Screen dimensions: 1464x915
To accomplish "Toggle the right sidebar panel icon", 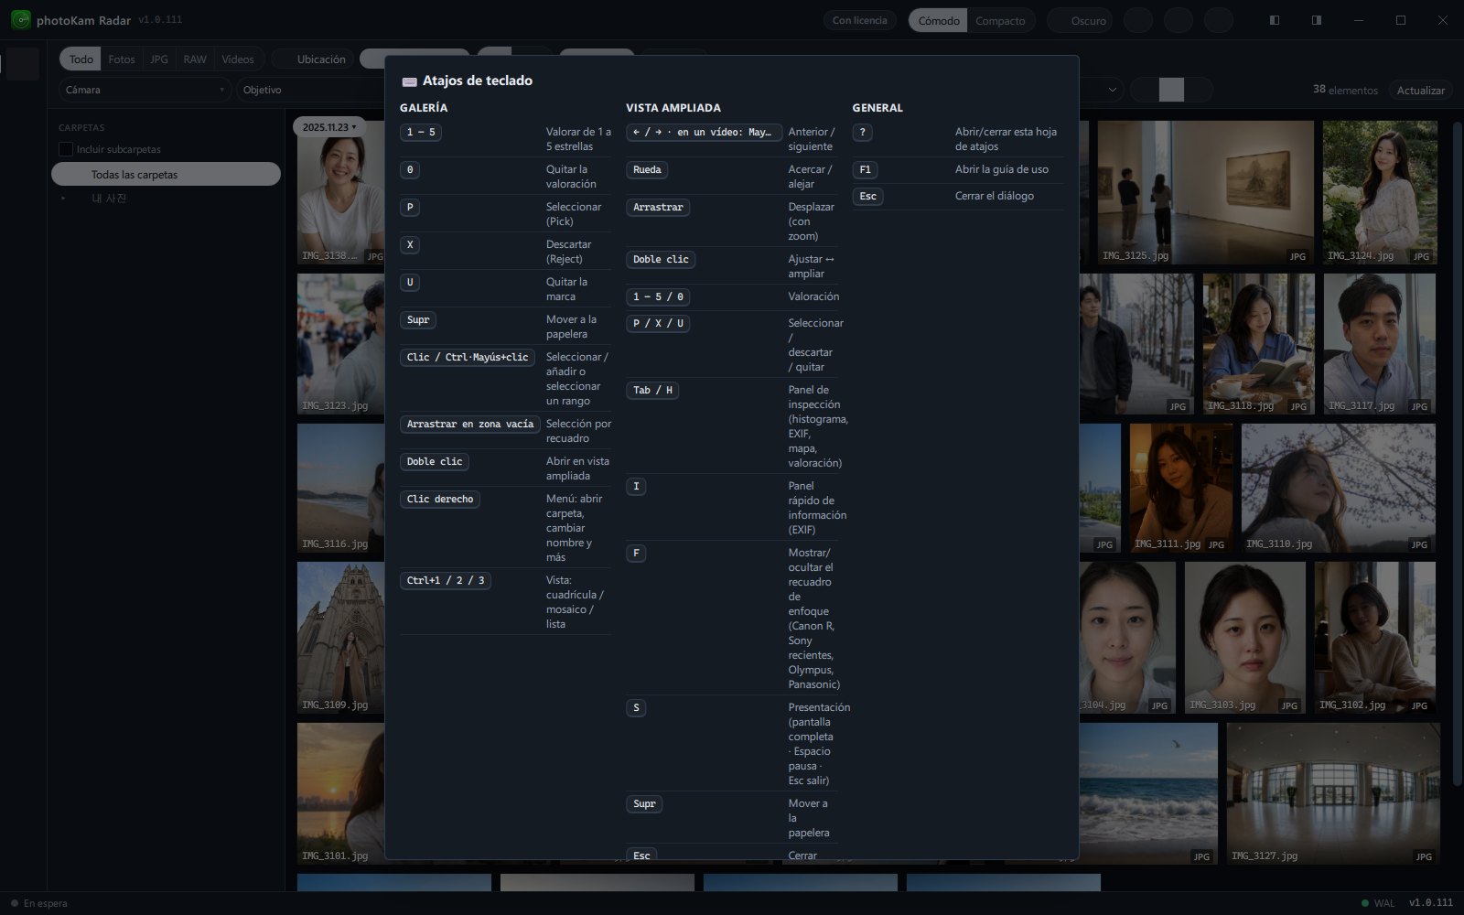I will [x=1316, y=20].
